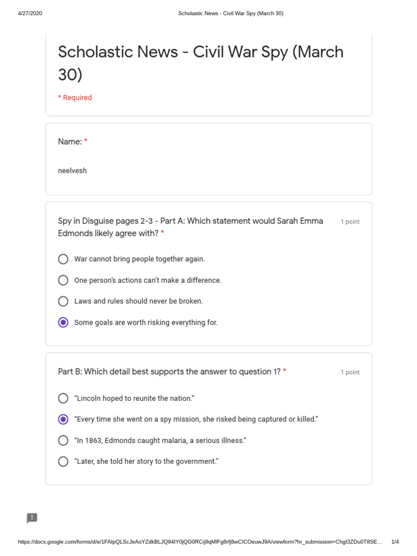Pick "Laws and rules should never be broken"

[64, 301]
